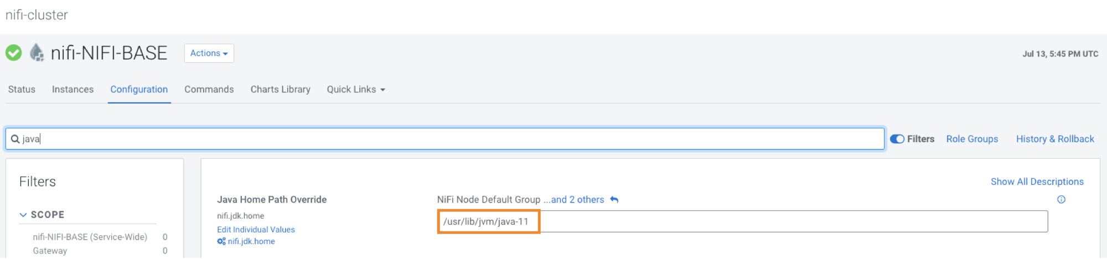Open History & Rollback
Screen dimensions: 1107x259
[1055, 139]
